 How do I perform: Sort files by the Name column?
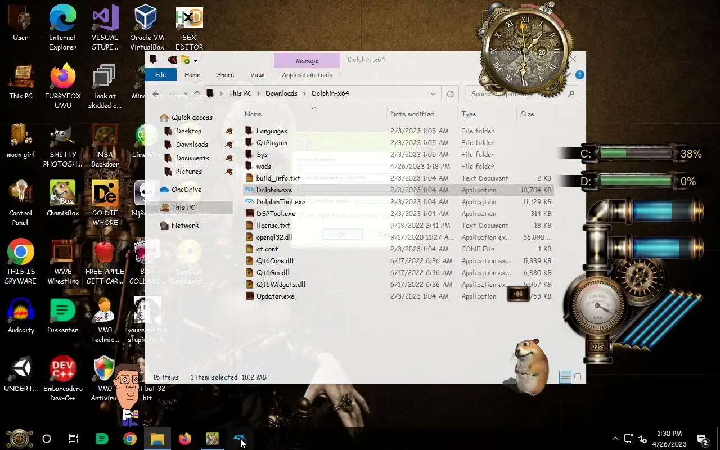(314, 114)
